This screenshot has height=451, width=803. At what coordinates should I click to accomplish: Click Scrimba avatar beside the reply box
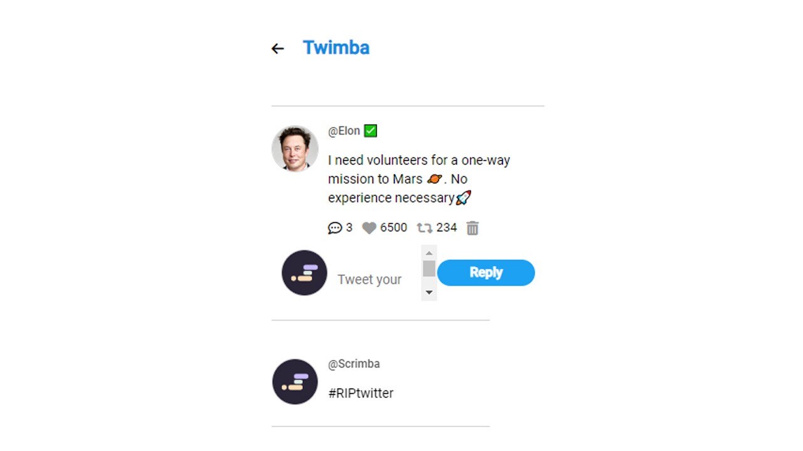click(304, 272)
